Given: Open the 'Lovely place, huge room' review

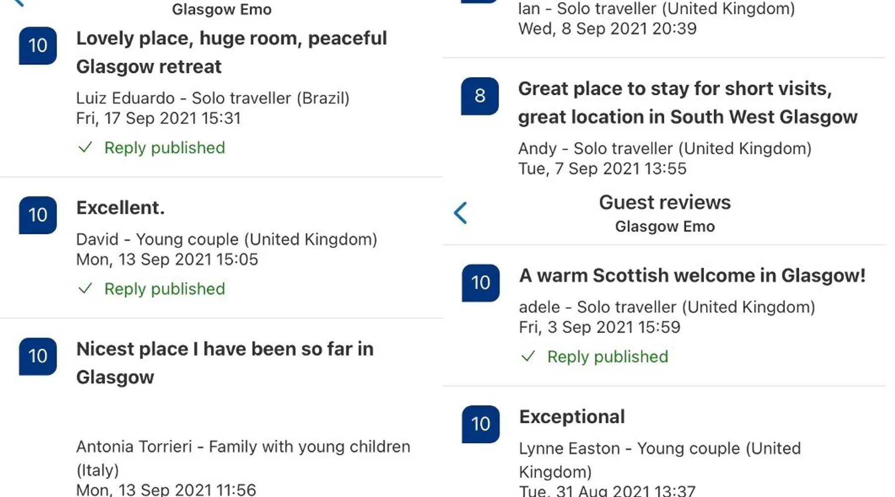Looking at the screenshot, I should click(231, 52).
